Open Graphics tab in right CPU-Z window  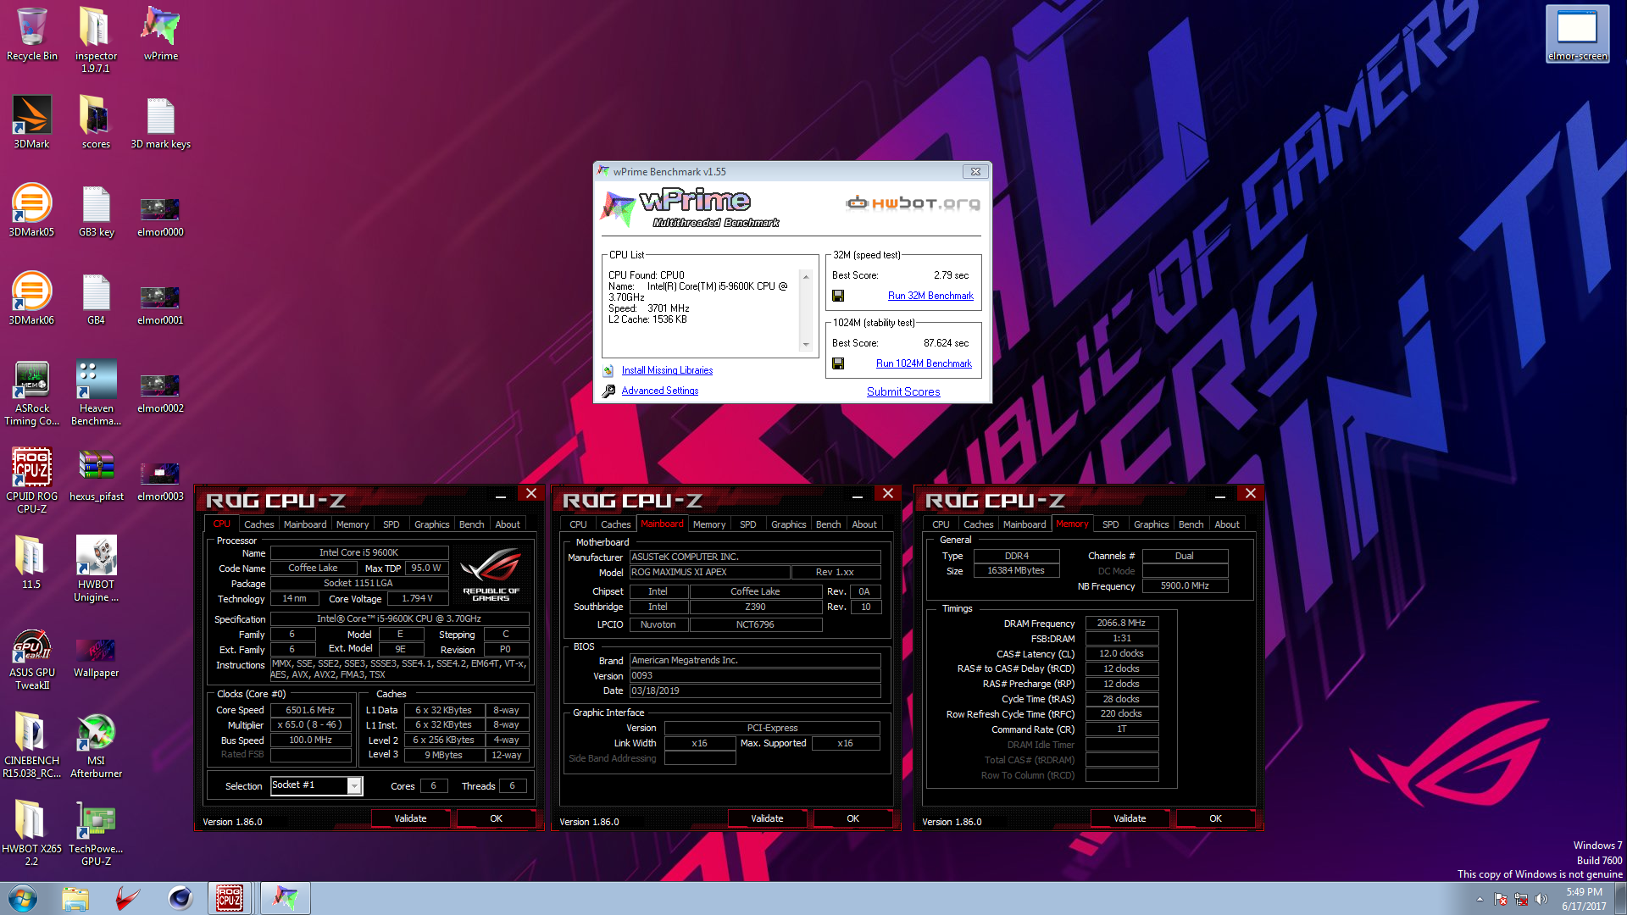(x=1151, y=524)
